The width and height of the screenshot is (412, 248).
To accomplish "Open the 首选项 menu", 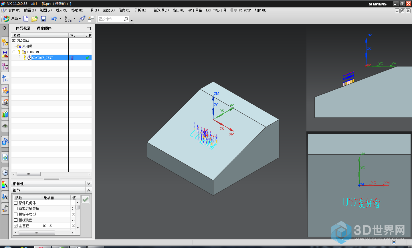I will [x=161, y=10].
